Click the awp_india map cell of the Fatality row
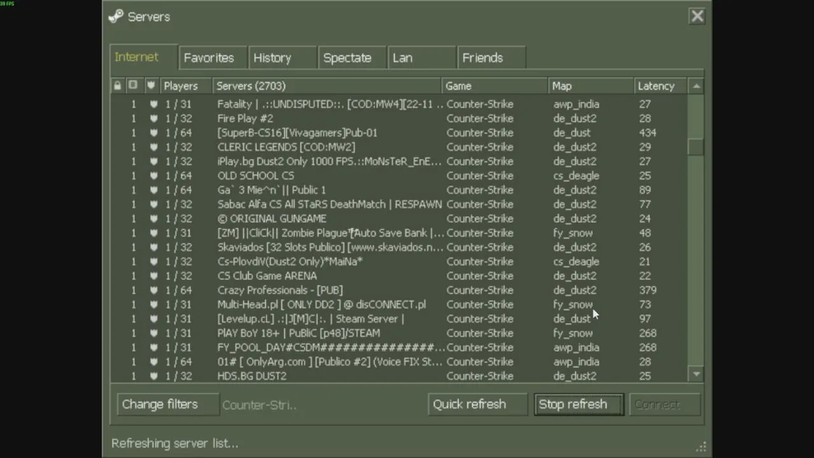Viewport: 814px width, 458px height. pyautogui.click(x=576, y=104)
